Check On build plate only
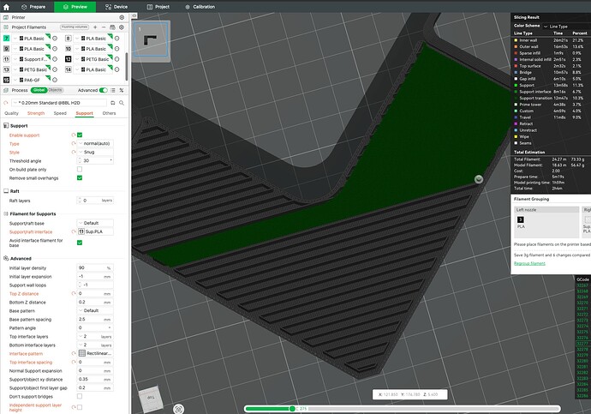Image resolution: width=591 pixels, height=414 pixels. click(80, 170)
